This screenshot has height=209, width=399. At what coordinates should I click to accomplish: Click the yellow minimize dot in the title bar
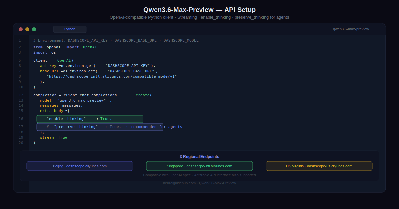[x=27, y=29]
